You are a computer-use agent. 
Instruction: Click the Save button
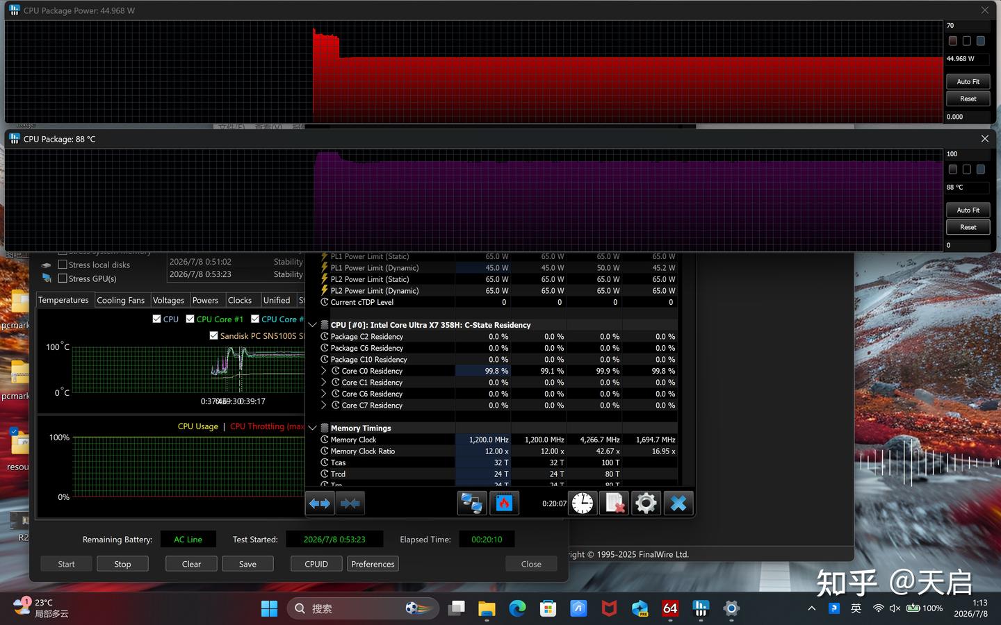(x=247, y=564)
